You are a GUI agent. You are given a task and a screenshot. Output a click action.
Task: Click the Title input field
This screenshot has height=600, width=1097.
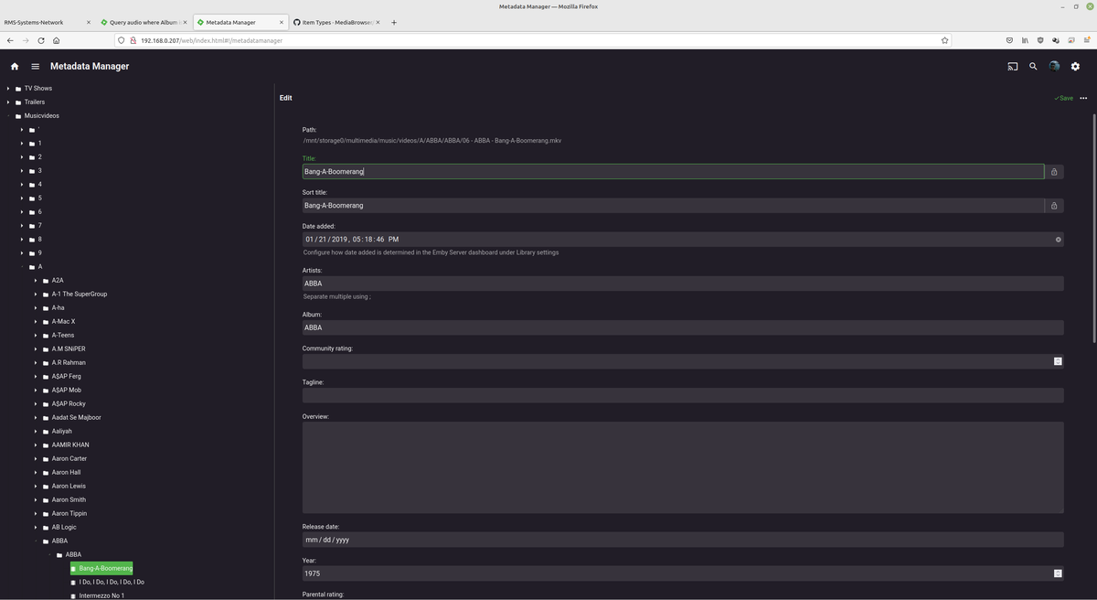pyautogui.click(x=673, y=172)
